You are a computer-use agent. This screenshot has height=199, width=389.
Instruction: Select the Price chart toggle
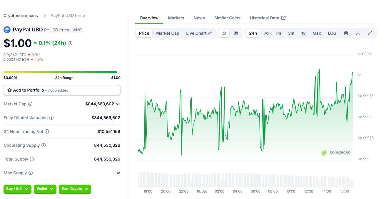(x=144, y=33)
